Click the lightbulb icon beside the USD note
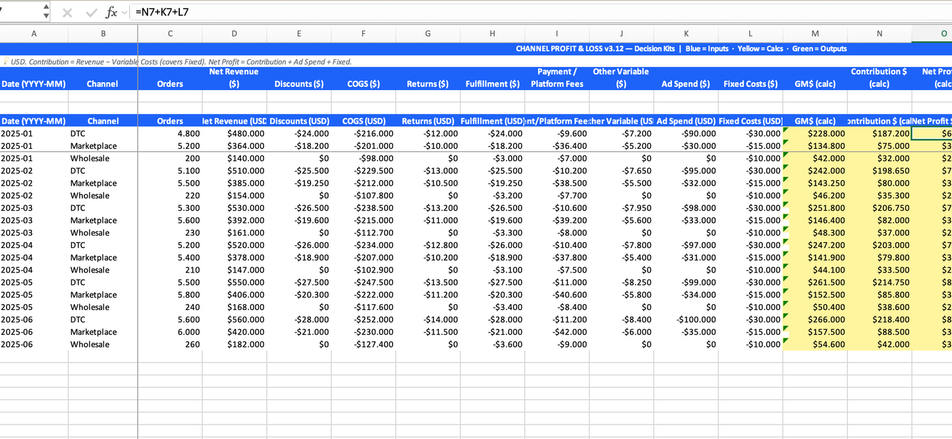The width and height of the screenshot is (952, 439). pyautogui.click(x=6, y=62)
